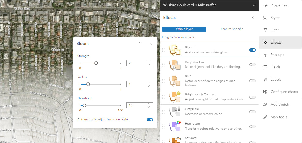Click the Threshold value input field
Image resolution: width=302 pixels, height=143 pixels.
click(x=135, y=105)
